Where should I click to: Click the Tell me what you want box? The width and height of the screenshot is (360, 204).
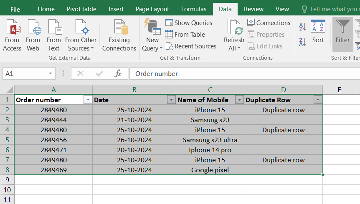coord(331,9)
